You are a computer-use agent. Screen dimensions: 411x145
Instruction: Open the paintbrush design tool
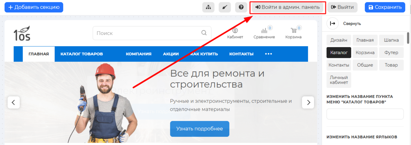[225, 7]
